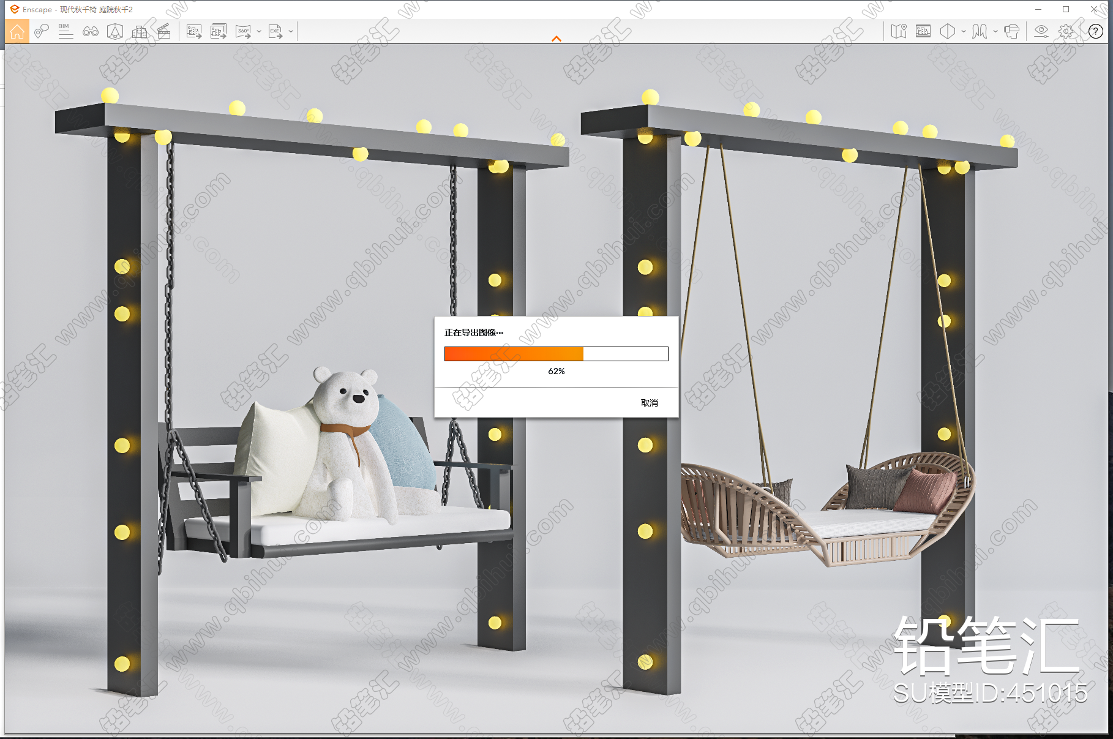Click the Screenshot export icon

[194, 31]
